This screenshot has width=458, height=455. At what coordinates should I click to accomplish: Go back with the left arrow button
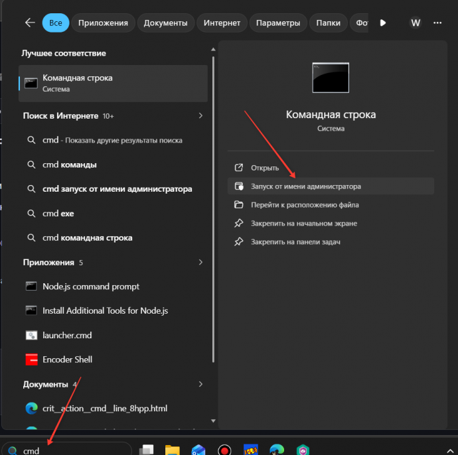tap(30, 23)
